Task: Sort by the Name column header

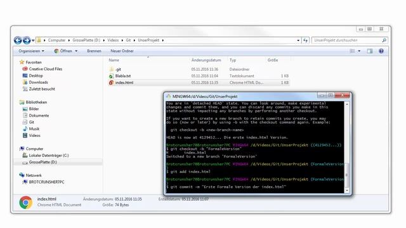Action: (x=114, y=60)
